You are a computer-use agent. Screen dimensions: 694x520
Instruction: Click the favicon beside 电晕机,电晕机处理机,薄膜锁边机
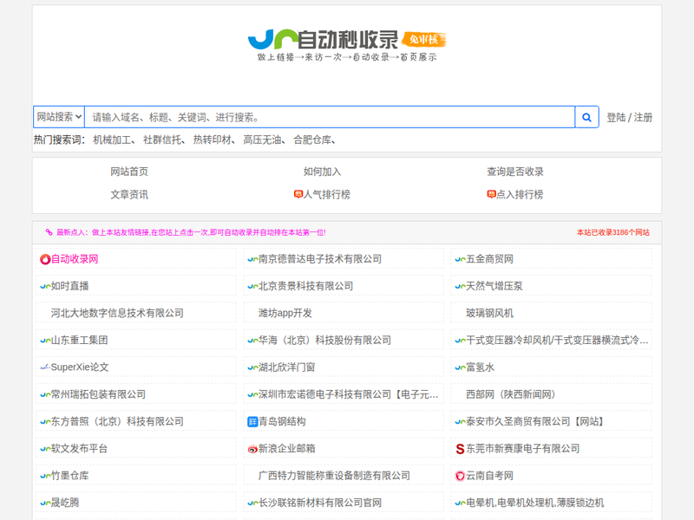point(460,503)
